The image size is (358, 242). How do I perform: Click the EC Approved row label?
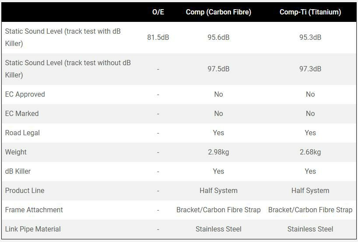[x=25, y=95]
